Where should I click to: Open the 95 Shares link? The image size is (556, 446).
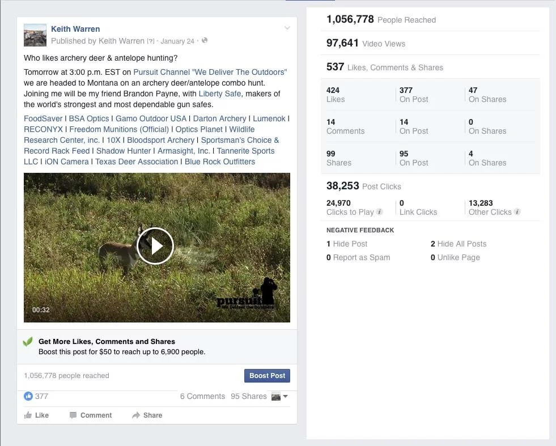point(249,396)
